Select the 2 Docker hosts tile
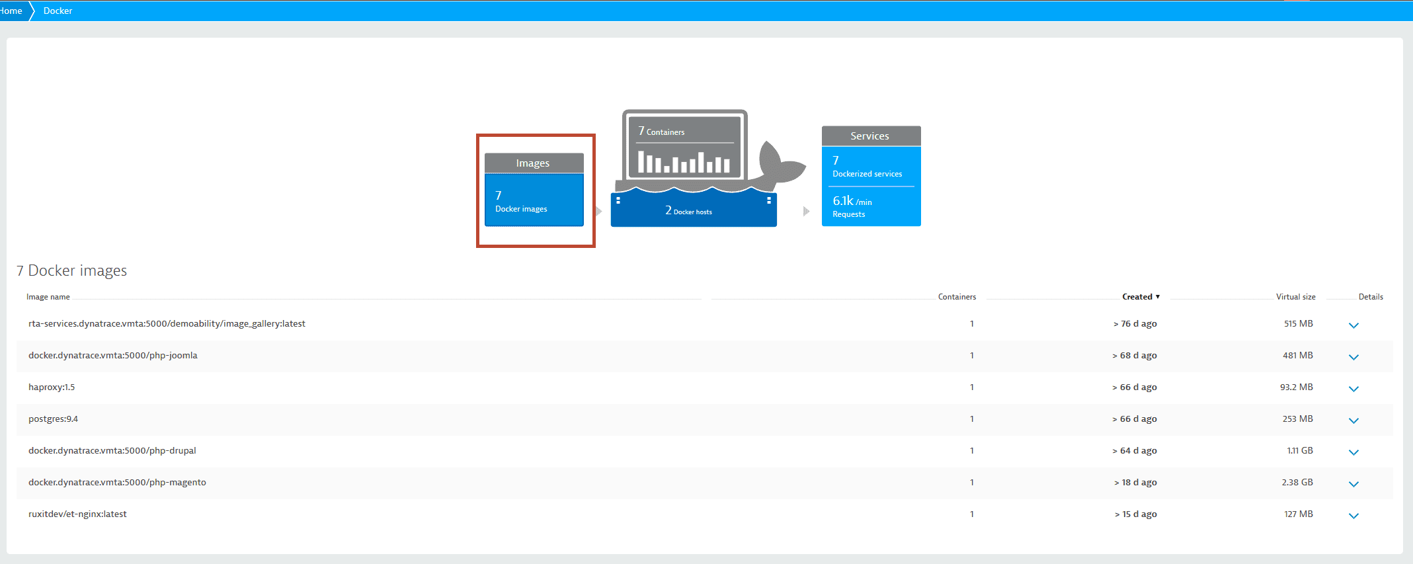1413x564 pixels. coord(694,210)
